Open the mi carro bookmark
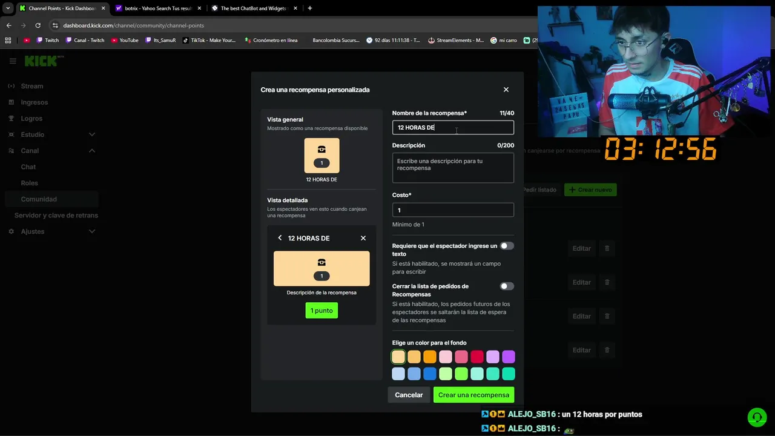Screen dimensions: 775x436 click(x=504, y=41)
